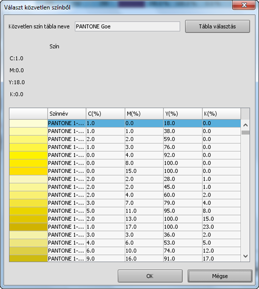Click the table's vertical scrollbar thumb
259x289 pixels.
245,132
